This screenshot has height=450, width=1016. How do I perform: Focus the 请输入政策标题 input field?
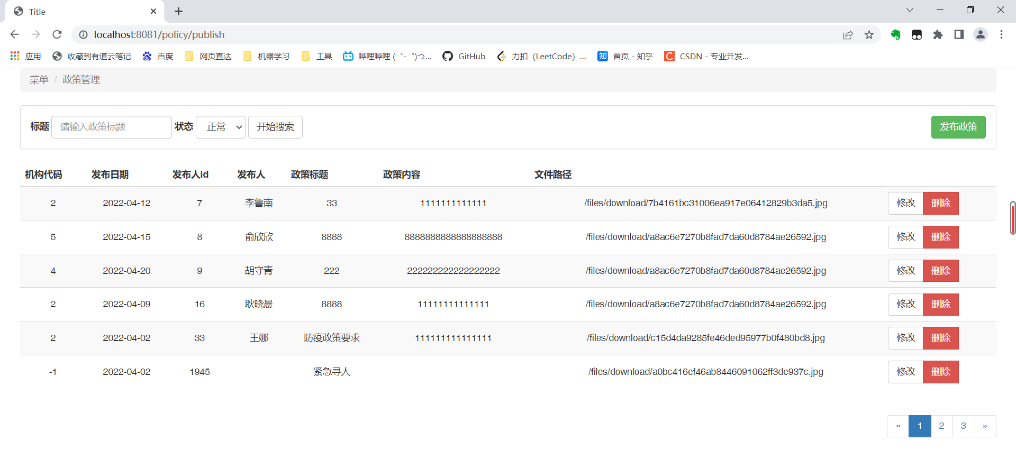click(x=112, y=127)
